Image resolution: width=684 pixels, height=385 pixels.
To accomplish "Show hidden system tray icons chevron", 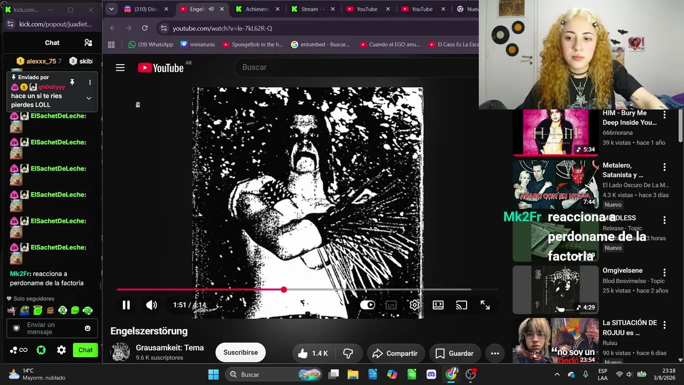I will click(557, 374).
